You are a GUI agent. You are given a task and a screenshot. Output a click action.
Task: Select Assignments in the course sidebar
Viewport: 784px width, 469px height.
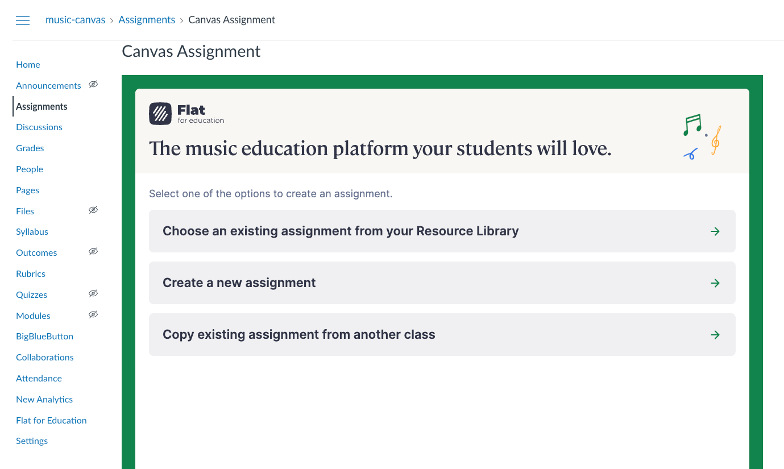[42, 106]
